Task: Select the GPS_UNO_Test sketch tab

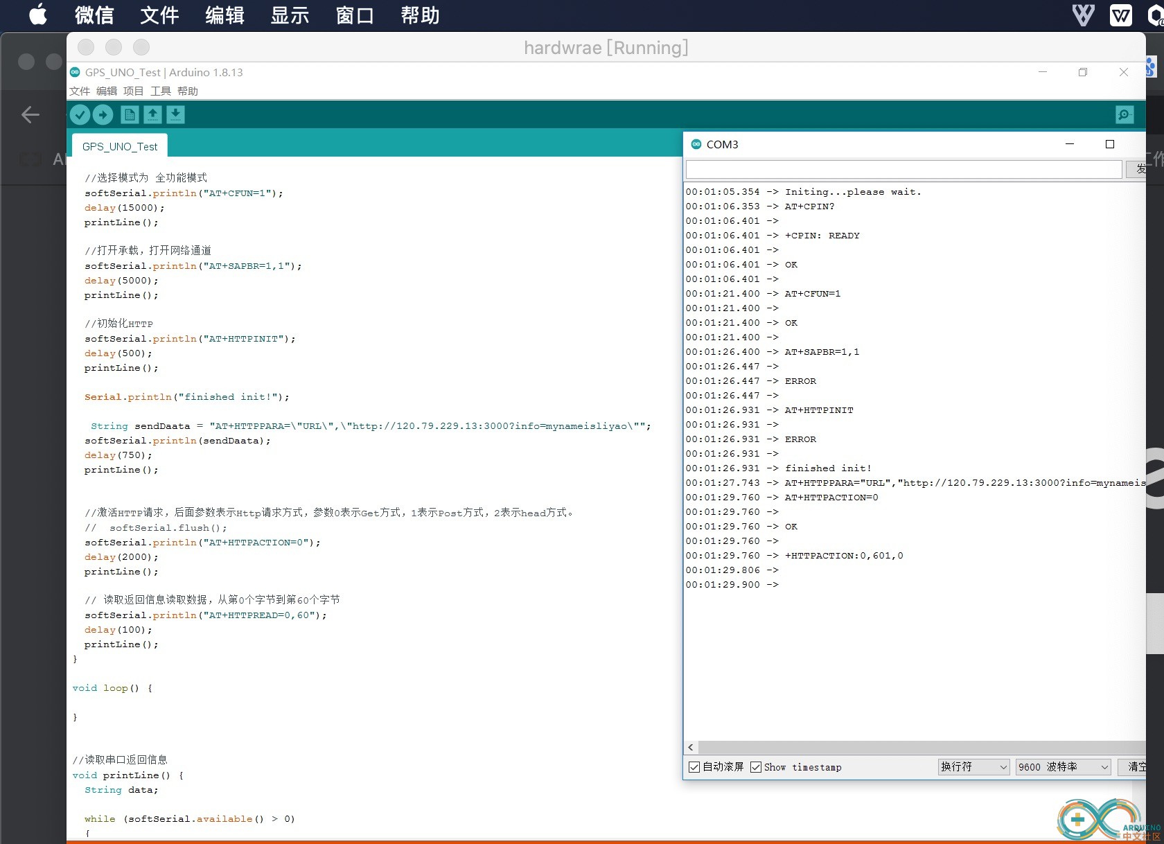Action: 120,146
